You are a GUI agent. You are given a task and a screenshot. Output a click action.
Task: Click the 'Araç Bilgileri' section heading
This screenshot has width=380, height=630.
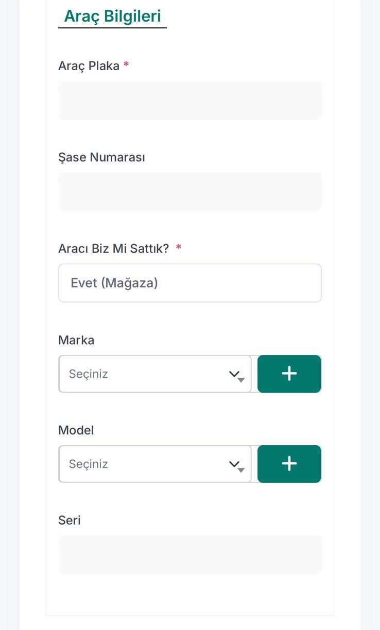[x=112, y=16]
